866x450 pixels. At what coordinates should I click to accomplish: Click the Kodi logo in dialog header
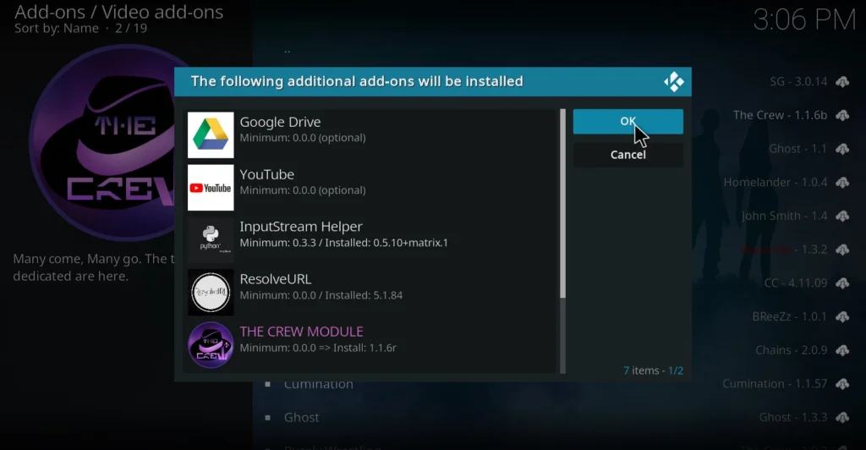coord(674,82)
